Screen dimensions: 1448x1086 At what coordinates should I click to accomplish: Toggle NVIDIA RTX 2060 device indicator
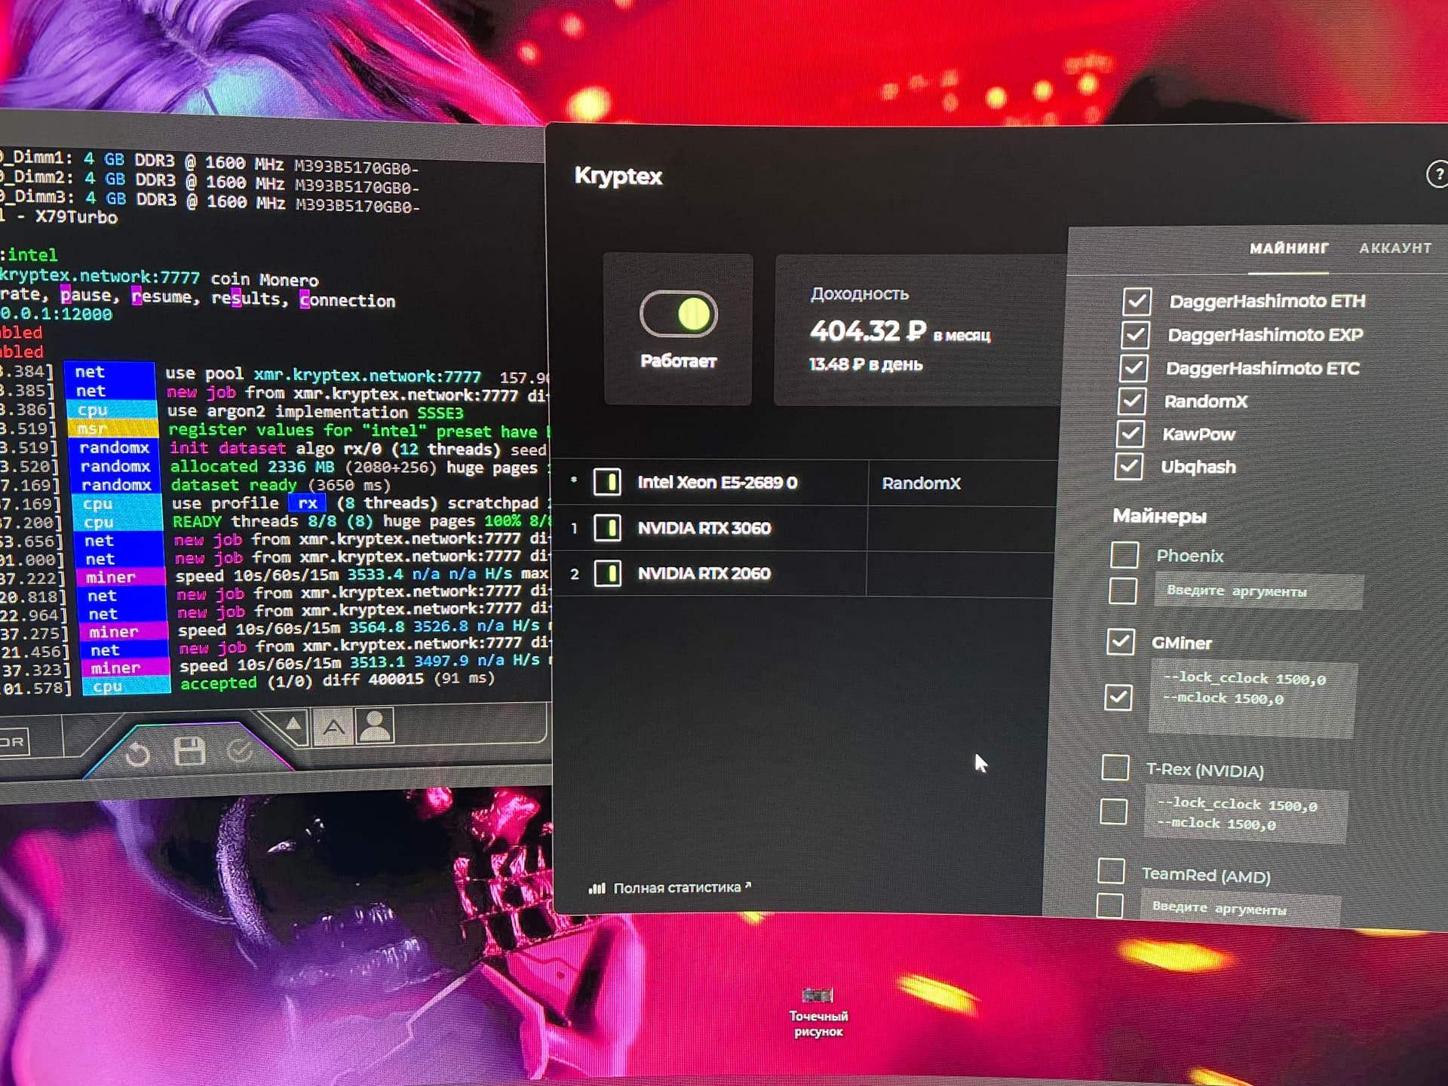[607, 574]
